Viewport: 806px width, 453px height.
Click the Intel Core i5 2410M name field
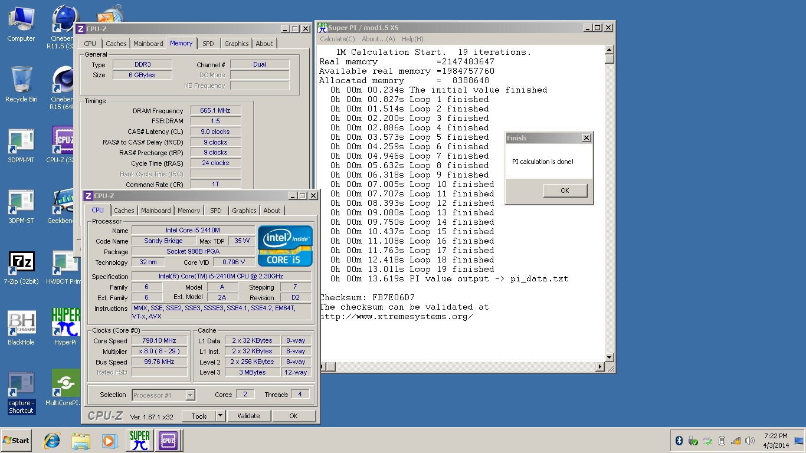(193, 230)
